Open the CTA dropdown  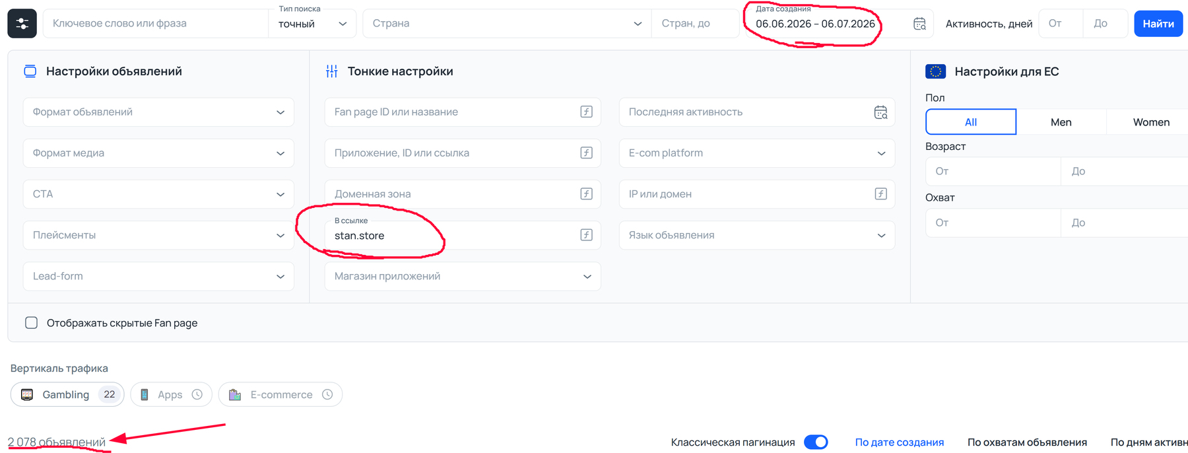pyautogui.click(x=158, y=194)
